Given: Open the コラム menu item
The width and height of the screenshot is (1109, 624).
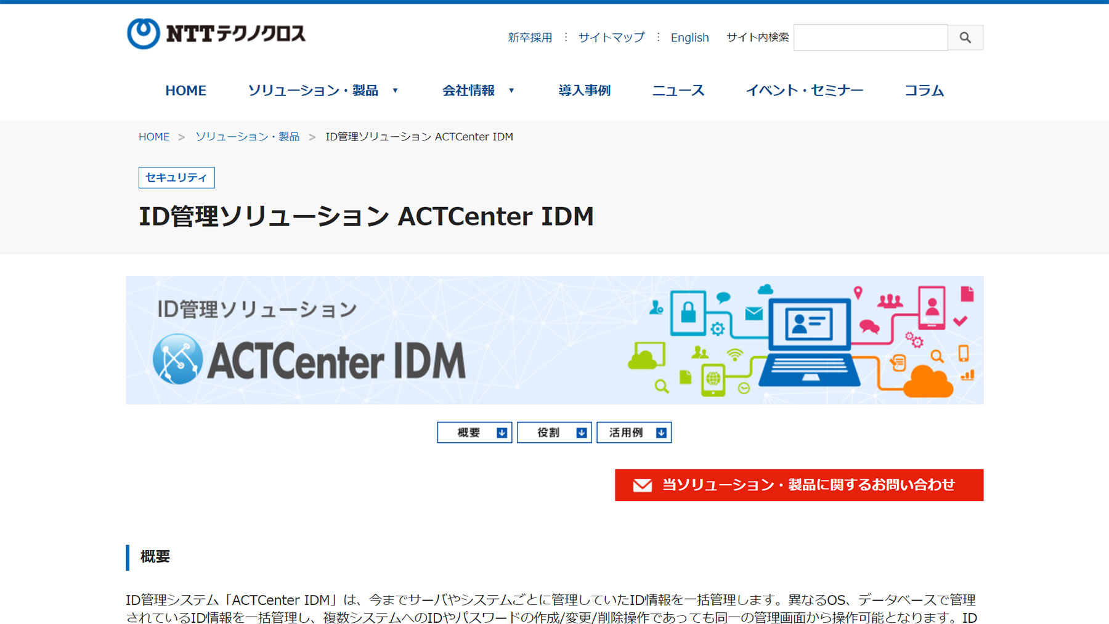Looking at the screenshot, I should (x=924, y=91).
